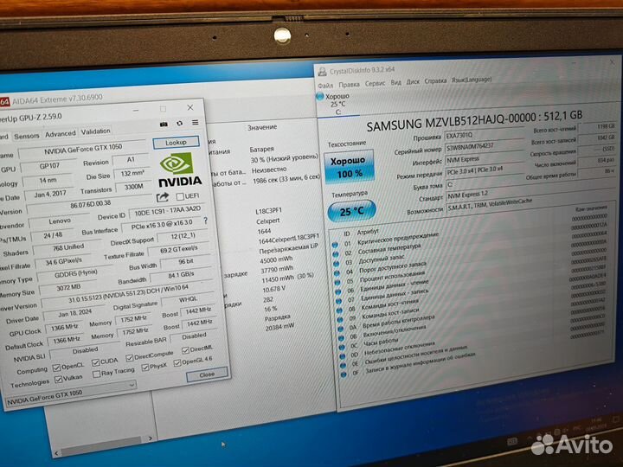623x467 pixels.
Task: Click the taskbar clock and date
Action: (596, 424)
